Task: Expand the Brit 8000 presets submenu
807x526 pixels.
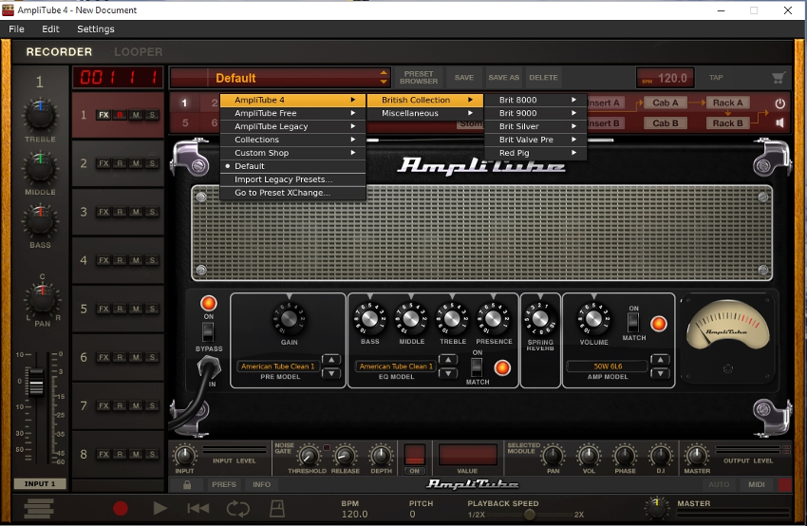Action: [x=535, y=100]
